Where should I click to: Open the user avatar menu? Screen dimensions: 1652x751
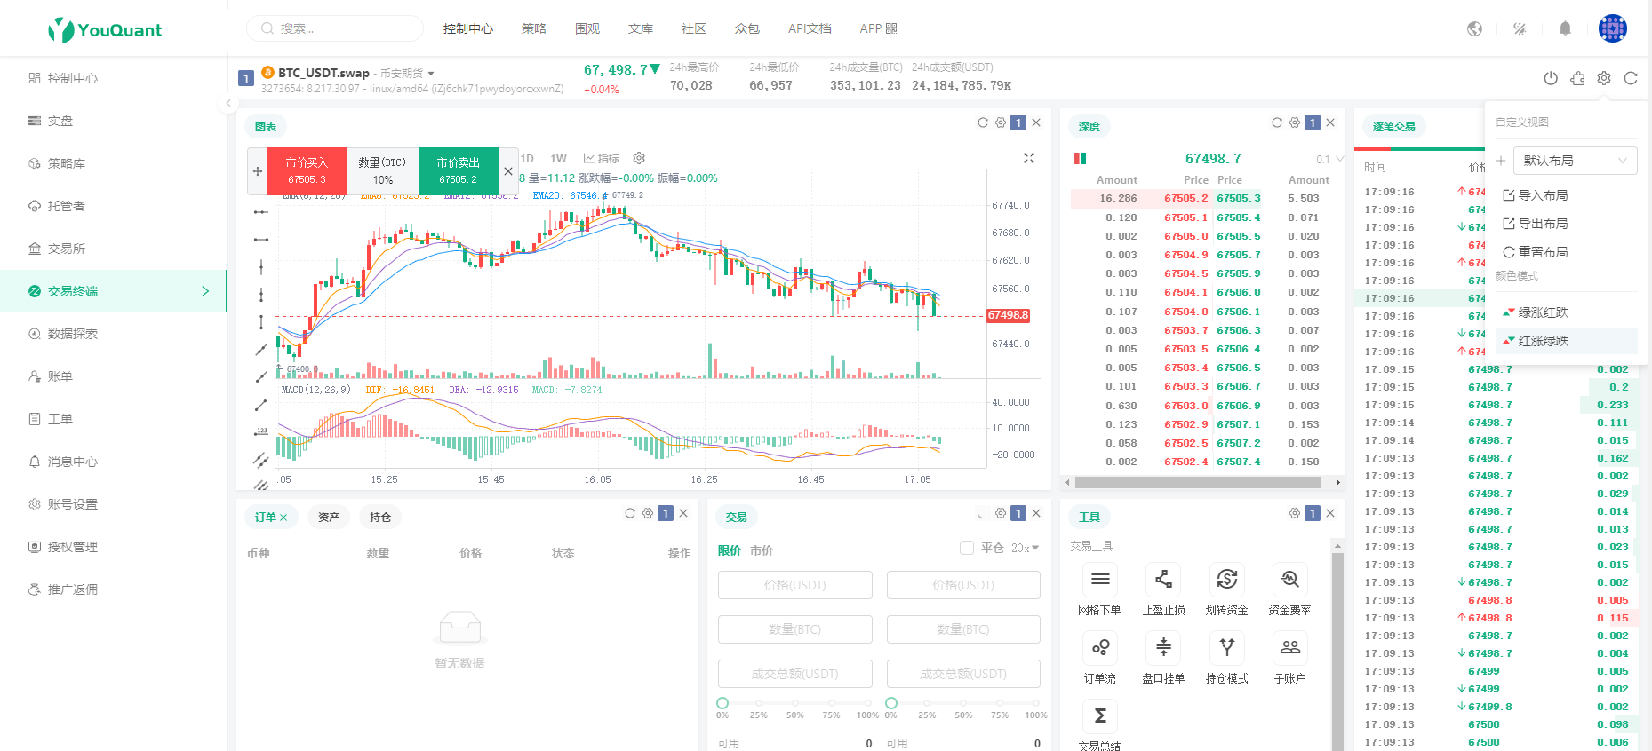tap(1613, 28)
